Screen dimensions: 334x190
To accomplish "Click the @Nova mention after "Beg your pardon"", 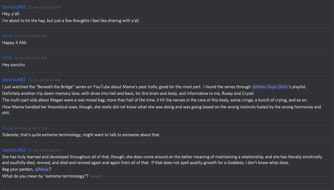I will (x=42, y=169).
